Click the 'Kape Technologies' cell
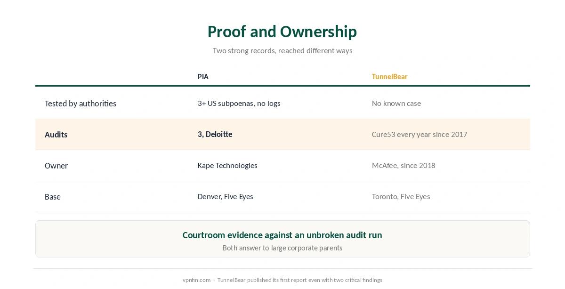This screenshot has width=565, height=289. coord(227,166)
